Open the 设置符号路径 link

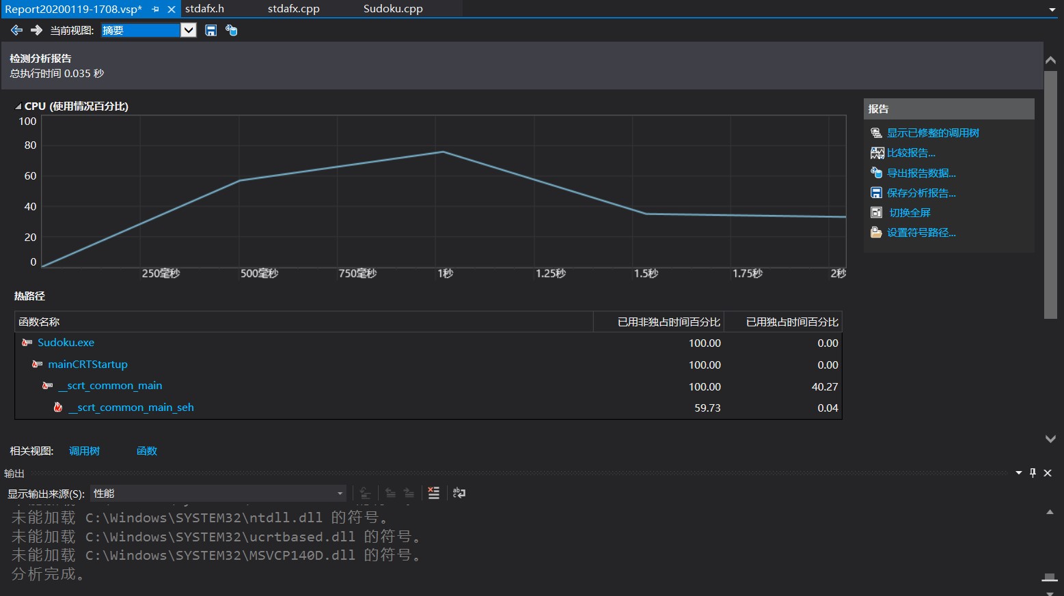[921, 233]
